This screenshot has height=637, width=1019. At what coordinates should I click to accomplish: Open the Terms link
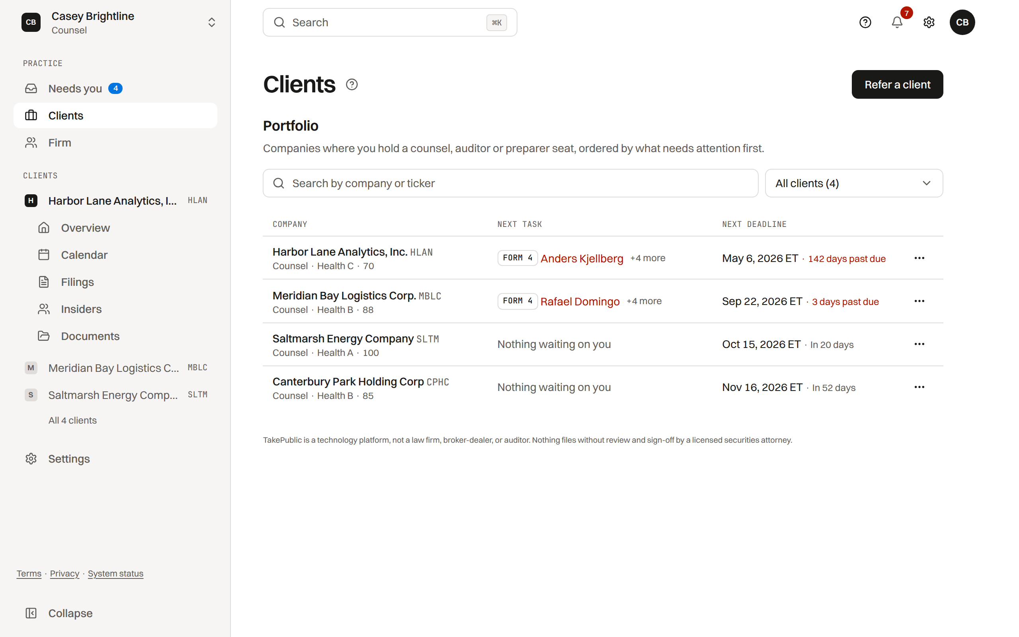[29, 573]
